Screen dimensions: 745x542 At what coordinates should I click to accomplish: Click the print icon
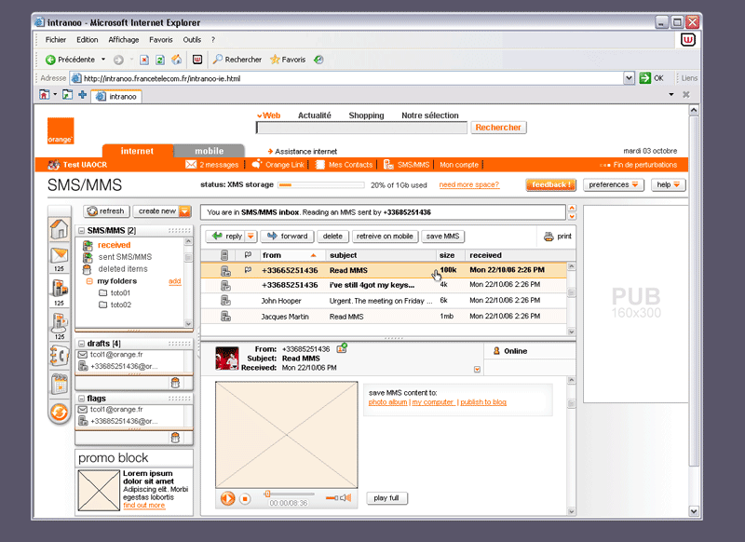(549, 237)
